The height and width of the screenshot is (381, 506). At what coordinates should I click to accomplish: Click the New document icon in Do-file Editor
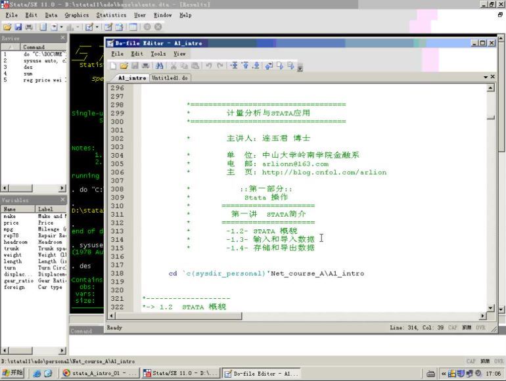113,66
